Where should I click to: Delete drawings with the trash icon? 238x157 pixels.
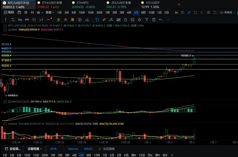(154, 20)
